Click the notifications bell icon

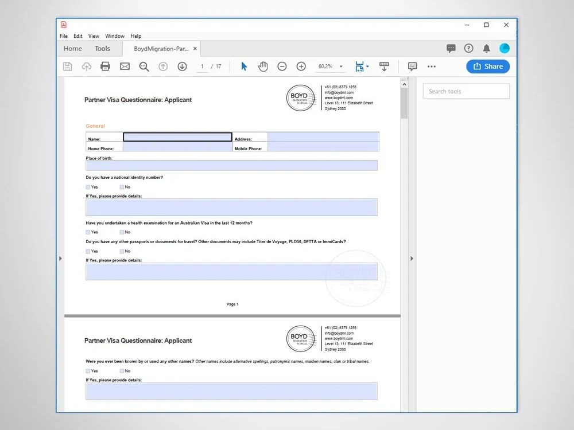[486, 48]
